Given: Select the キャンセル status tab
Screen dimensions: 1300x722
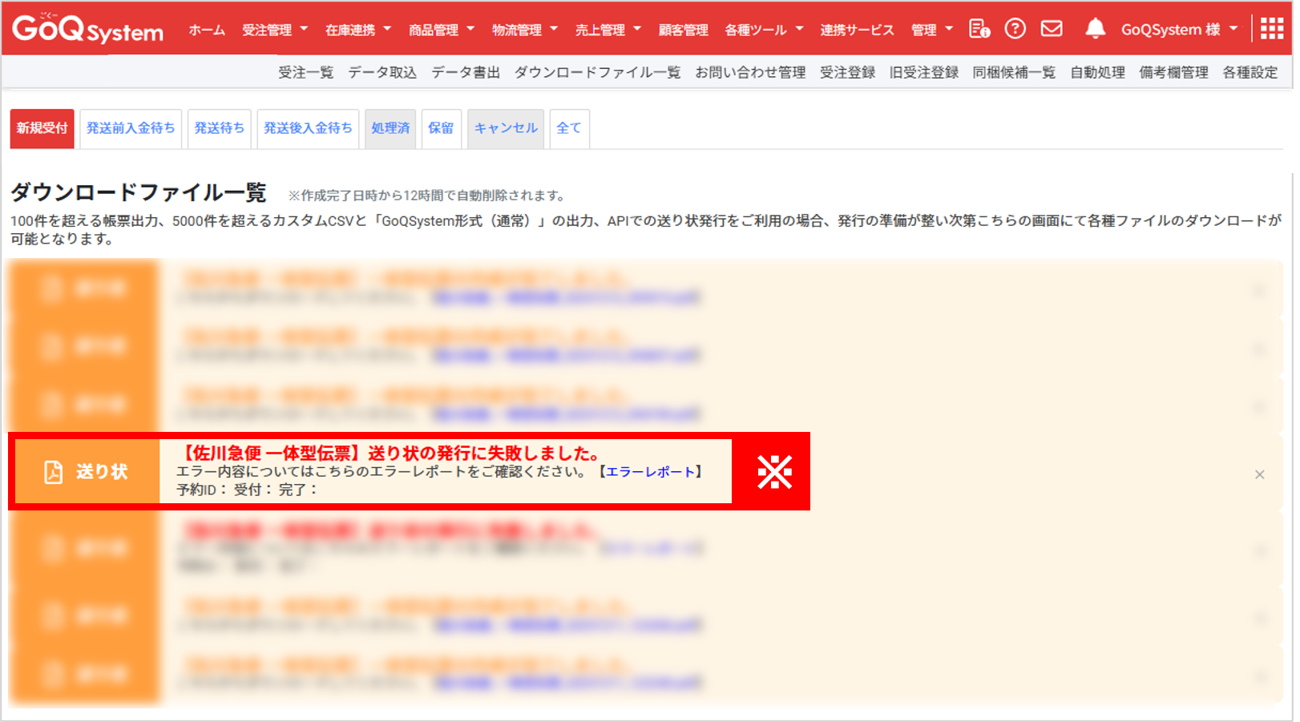Looking at the screenshot, I should click(506, 128).
